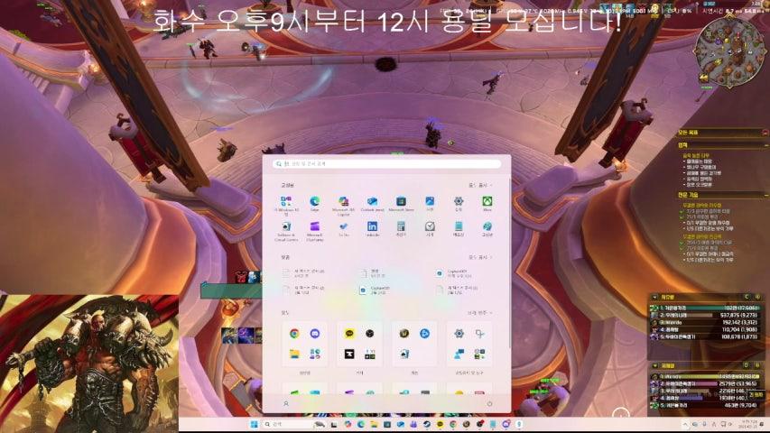Expand the pinned apps show-all link
This screenshot has width=770, height=433.
click(x=478, y=184)
